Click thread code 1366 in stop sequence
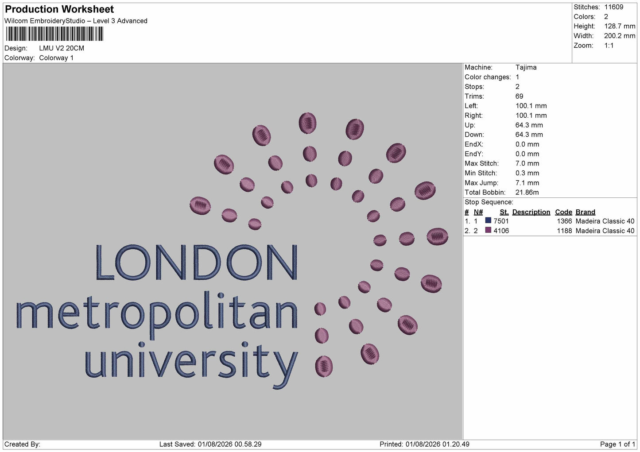The height and width of the screenshot is (452, 640). [x=564, y=221]
